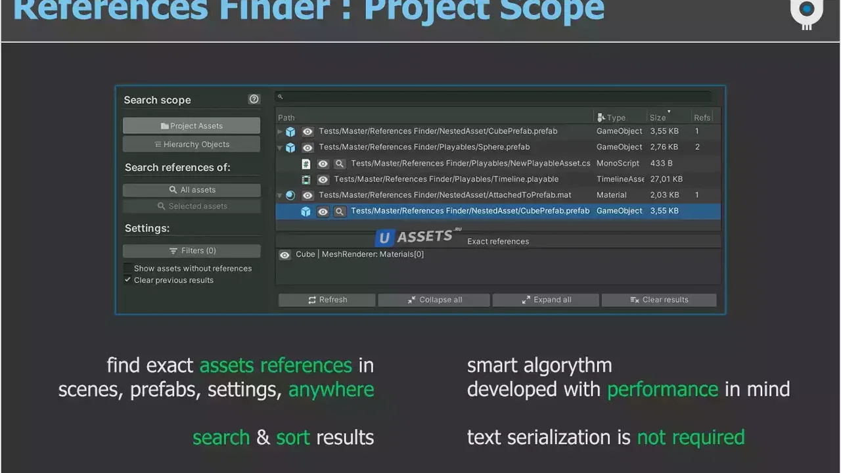Select the NestedAsset/CubePrefab.prefab top path text

click(x=438, y=131)
